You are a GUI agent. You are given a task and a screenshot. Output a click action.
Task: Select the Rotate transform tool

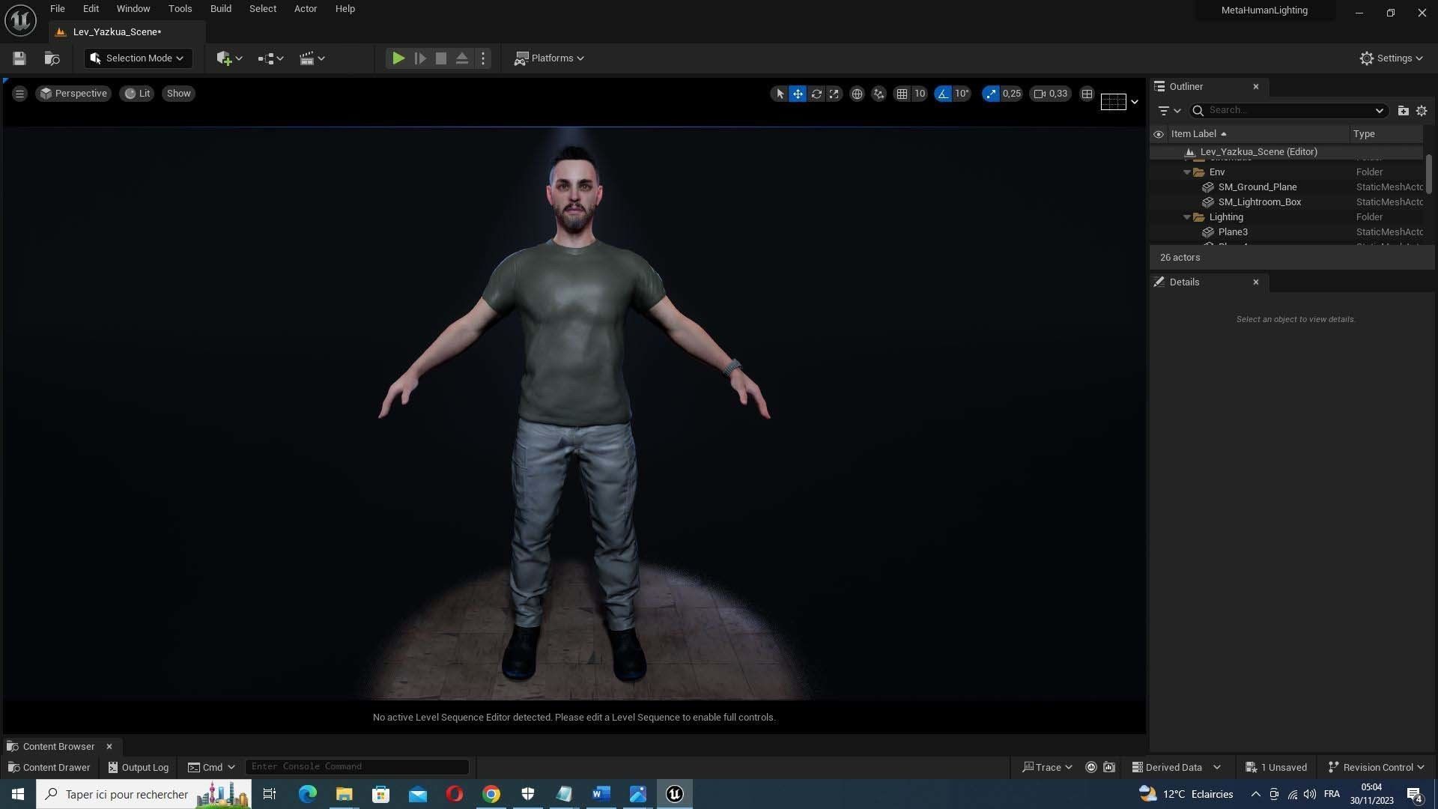coord(816,94)
